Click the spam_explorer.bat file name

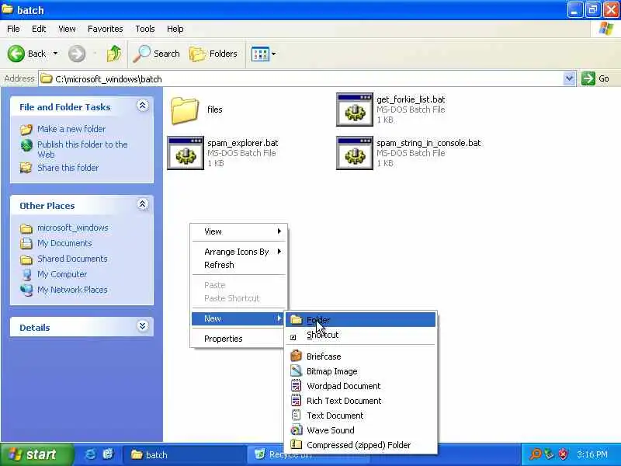(x=243, y=143)
